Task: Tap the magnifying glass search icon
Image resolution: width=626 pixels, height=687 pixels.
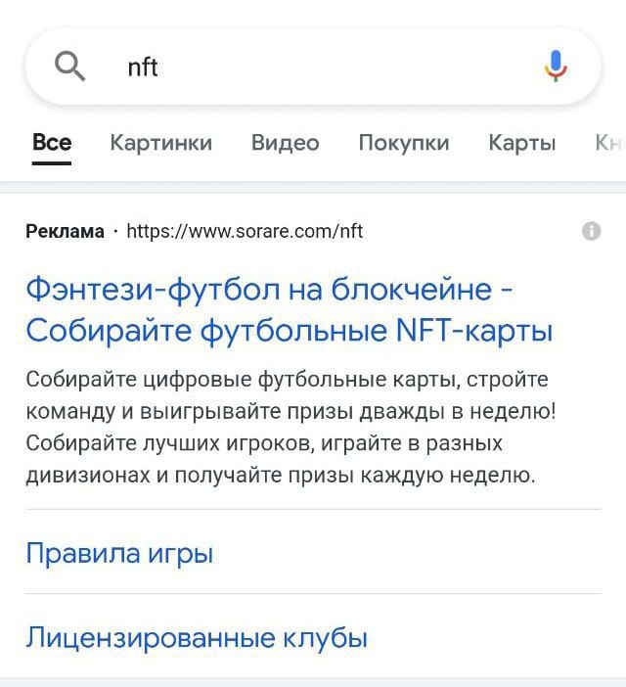Action: 69,67
